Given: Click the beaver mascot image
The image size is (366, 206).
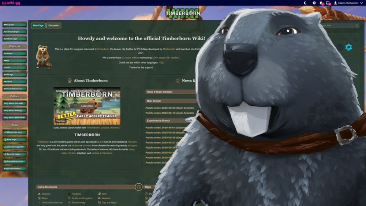Looking at the screenshot, I should tap(43, 57).
